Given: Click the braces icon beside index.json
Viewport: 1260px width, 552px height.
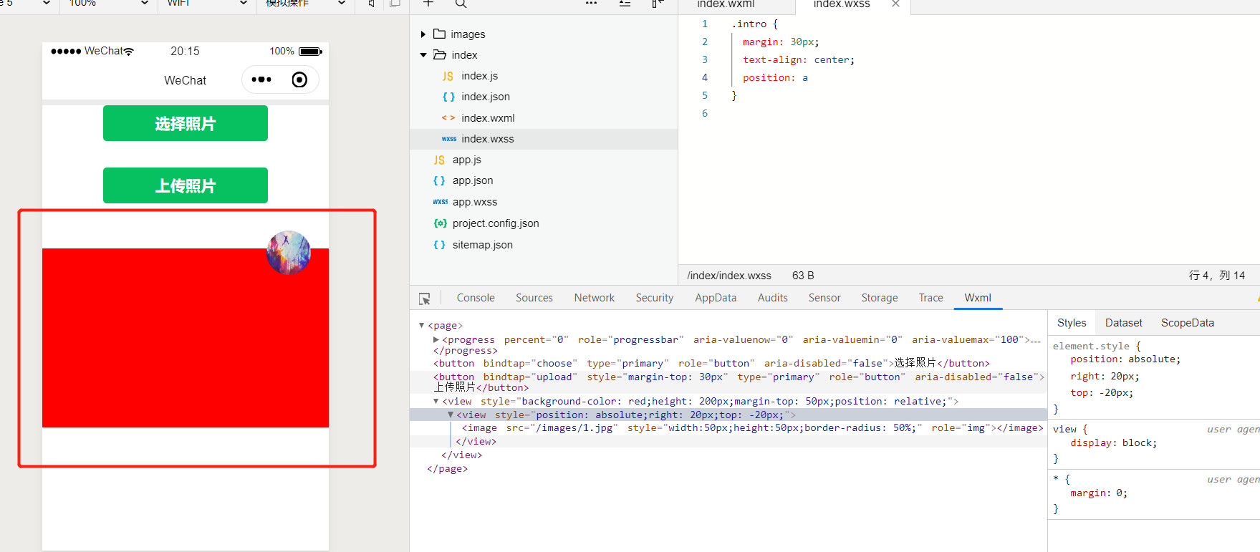Looking at the screenshot, I should coord(448,97).
